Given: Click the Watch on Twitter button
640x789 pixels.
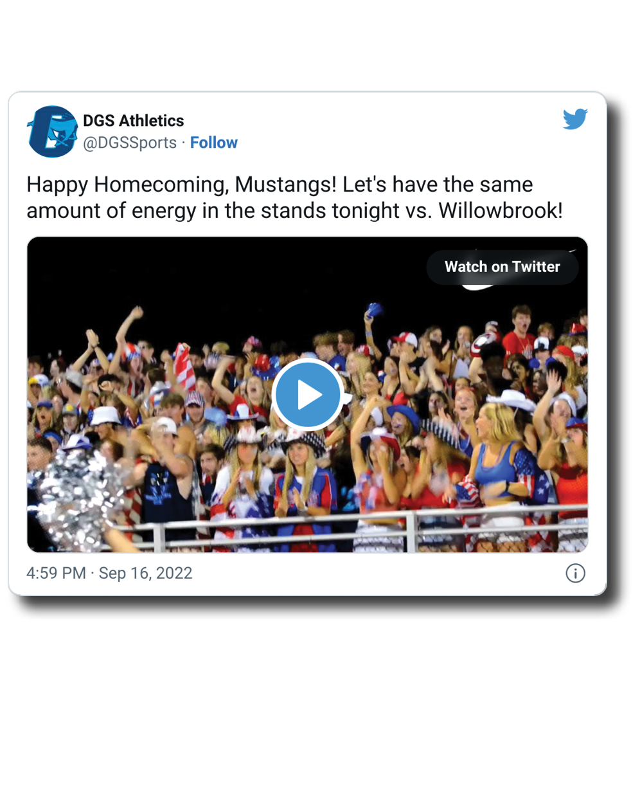Looking at the screenshot, I should [x=502, y=267].
